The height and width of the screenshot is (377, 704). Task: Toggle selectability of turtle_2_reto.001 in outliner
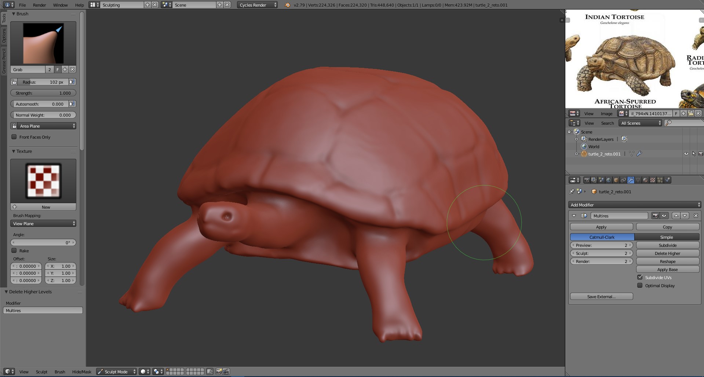(x=693, y=154)
